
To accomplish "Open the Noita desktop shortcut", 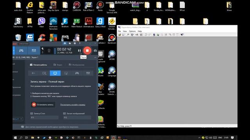I will pos(100,6).
